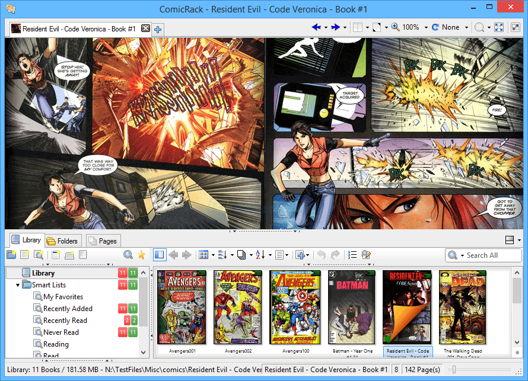Screen dimensions: 528x381
Task: Open the rotation None dropdown
Action: 466,28
